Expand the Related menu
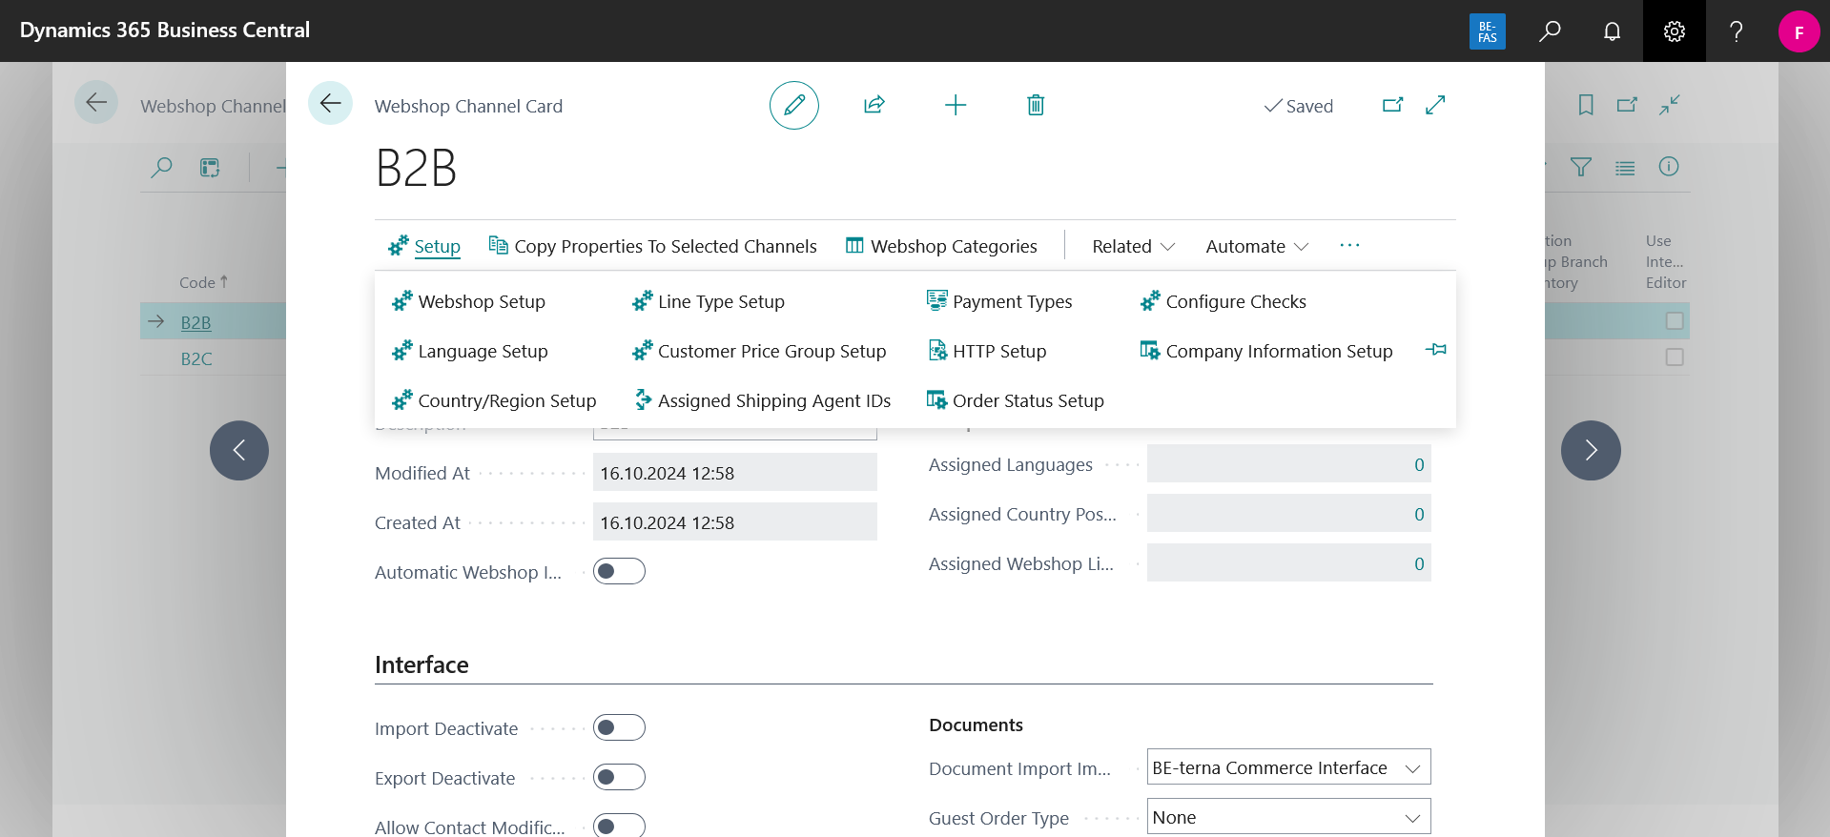Screen dimensions: 1830x837 pos(1133,246)
